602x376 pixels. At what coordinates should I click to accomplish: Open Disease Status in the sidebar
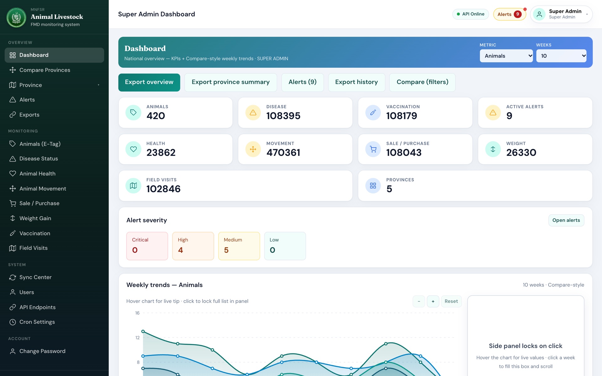[54, 159]
